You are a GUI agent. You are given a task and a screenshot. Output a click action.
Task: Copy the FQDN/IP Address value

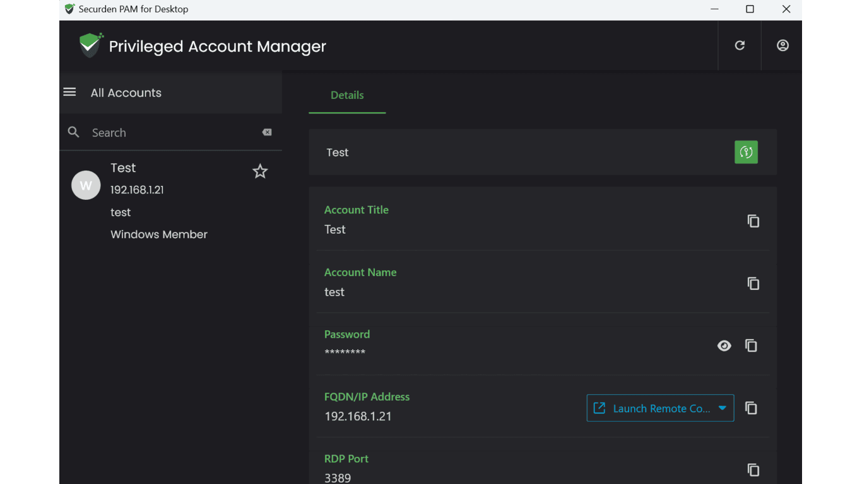click(x=751, y=408)
